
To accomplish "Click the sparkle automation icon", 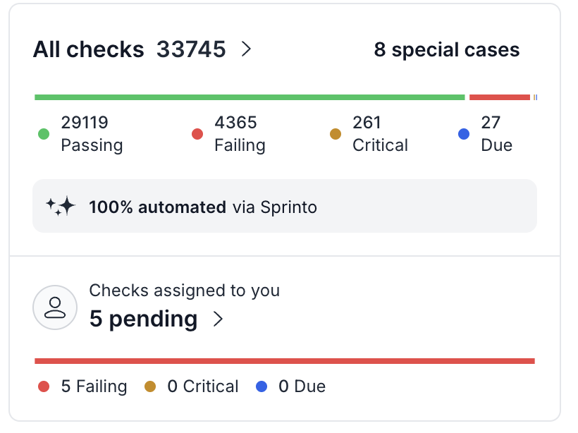I will 61,206.
